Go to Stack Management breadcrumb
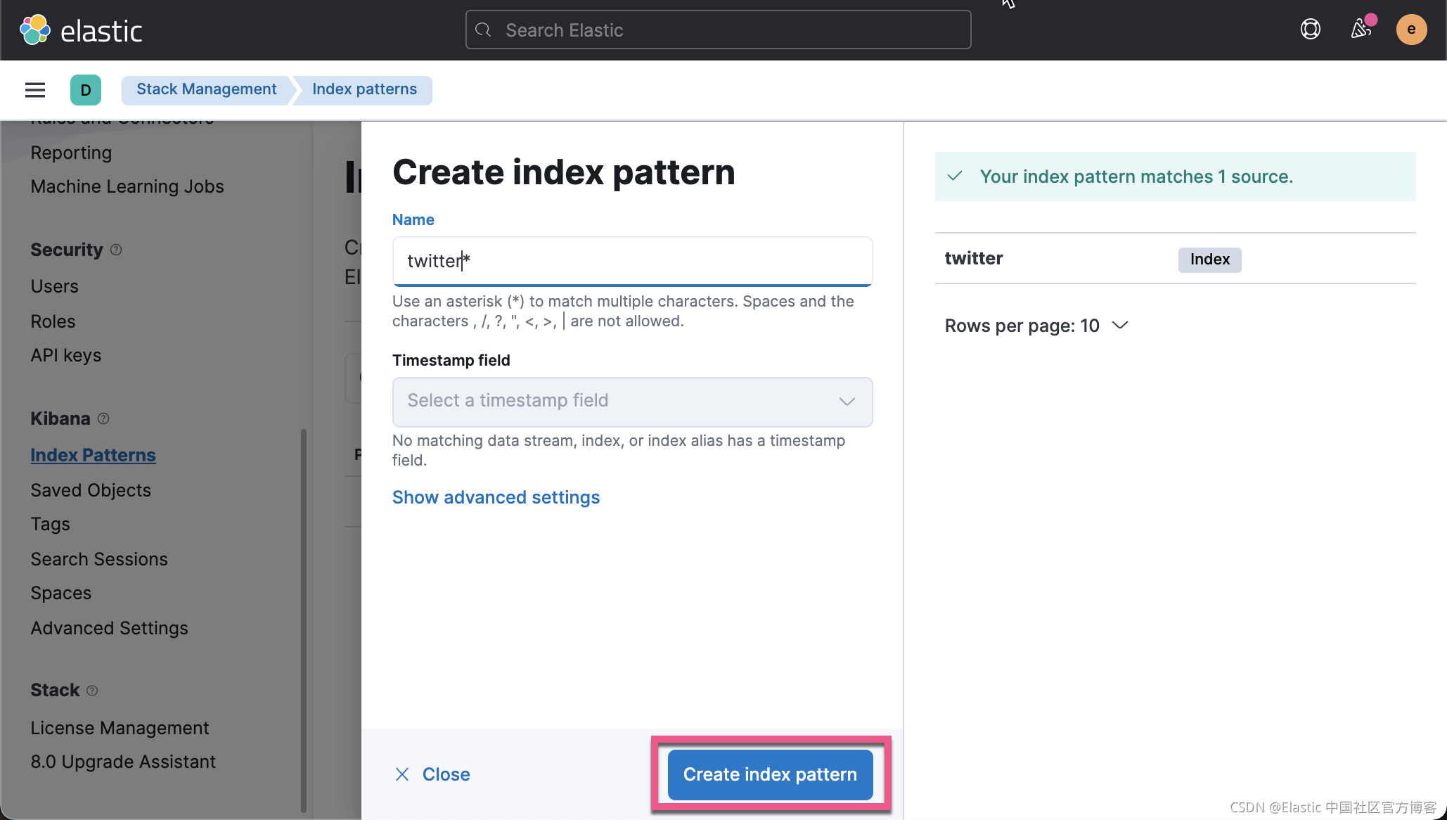This screenshot has width=1447, height=820. (206, 89)
